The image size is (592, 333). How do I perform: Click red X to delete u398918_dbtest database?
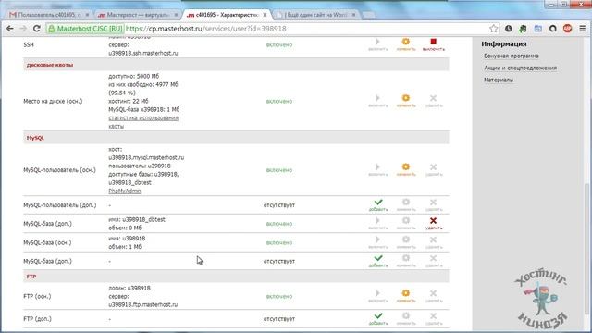click(x=433, y=220)
